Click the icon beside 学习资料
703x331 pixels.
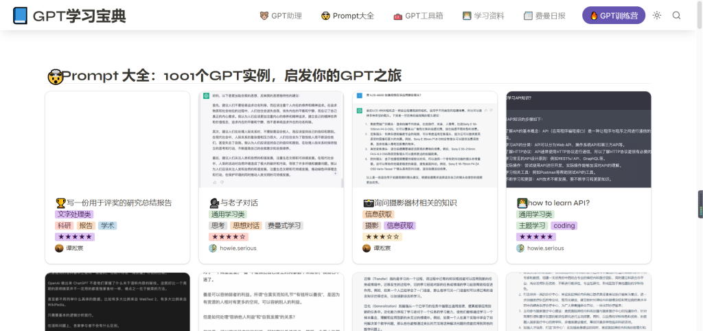point(467,16)
